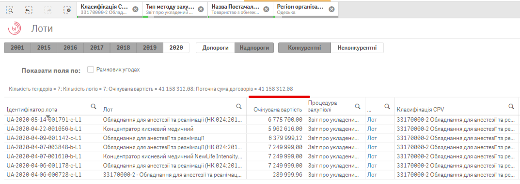The image size is (520, 184).
Task: Select lot ID UA-2020-04-07-003848-b-L1
Action: (x=44, y=147)
